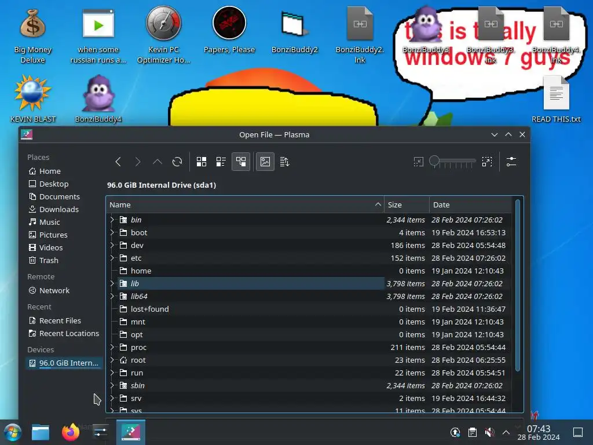593x445 pixels.
Task: Open Big Money Deluxe desktop icon
Action: pos(32,37)
